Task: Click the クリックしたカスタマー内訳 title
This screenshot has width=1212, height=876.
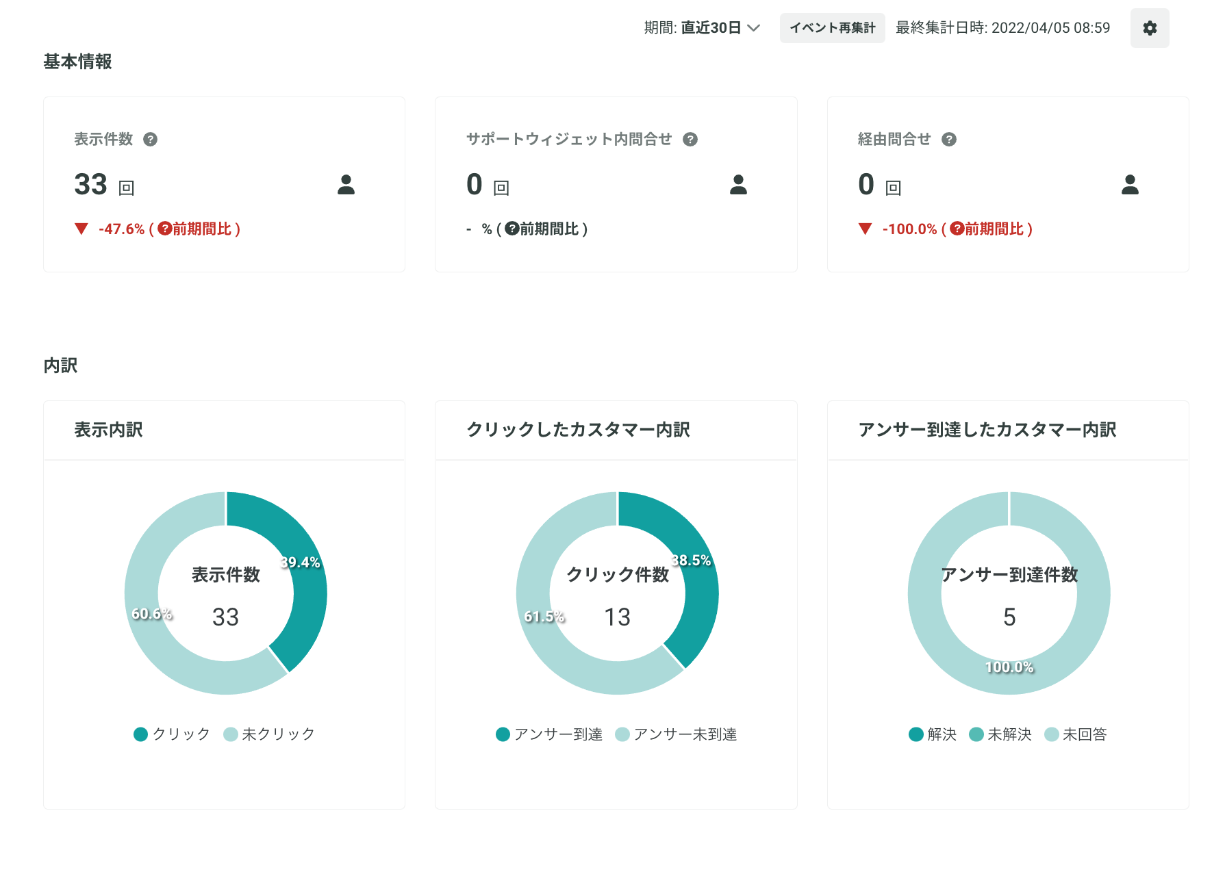Action: [x=578, y=430]
